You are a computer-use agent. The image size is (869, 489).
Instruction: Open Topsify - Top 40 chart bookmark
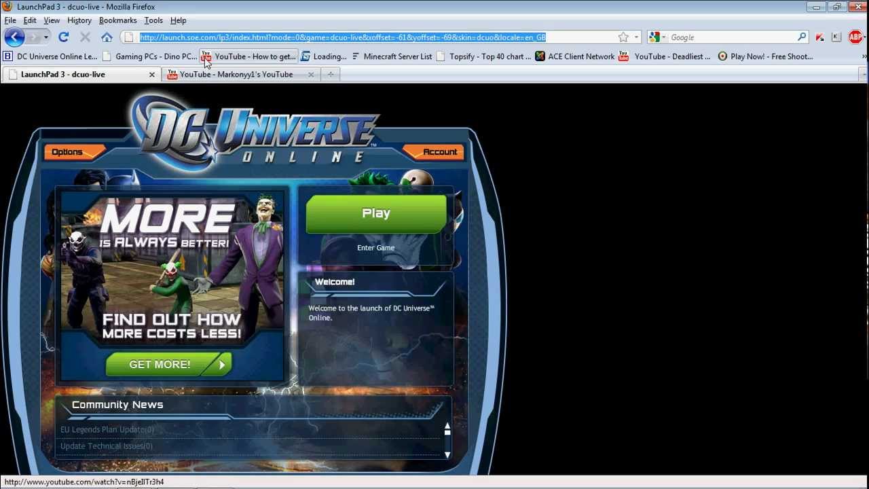(x=484, y=56)
